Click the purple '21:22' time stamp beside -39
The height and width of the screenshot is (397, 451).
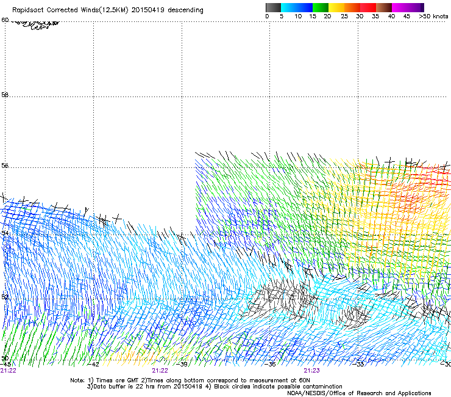click(x=160, y=371)
